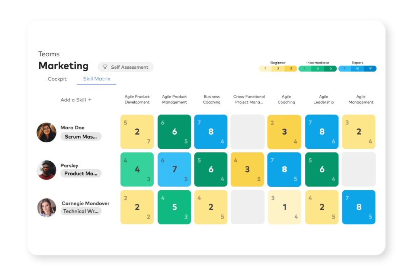The width and height of the screenshot is (413, 276).
Task: Select Carnegie Mondover's Agile Management score cell
Action: pyautogui.click(x=359, y=207)
